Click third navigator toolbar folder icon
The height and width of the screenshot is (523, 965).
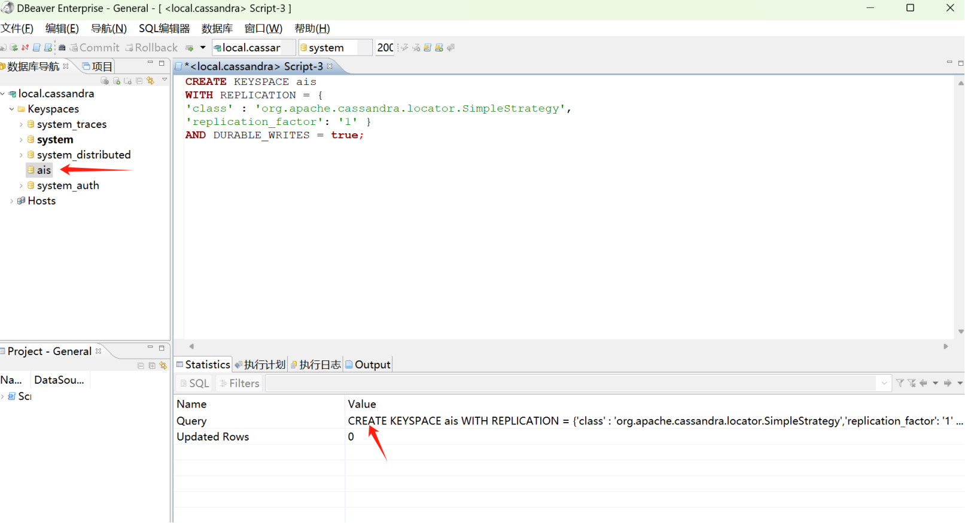[128, 81]
